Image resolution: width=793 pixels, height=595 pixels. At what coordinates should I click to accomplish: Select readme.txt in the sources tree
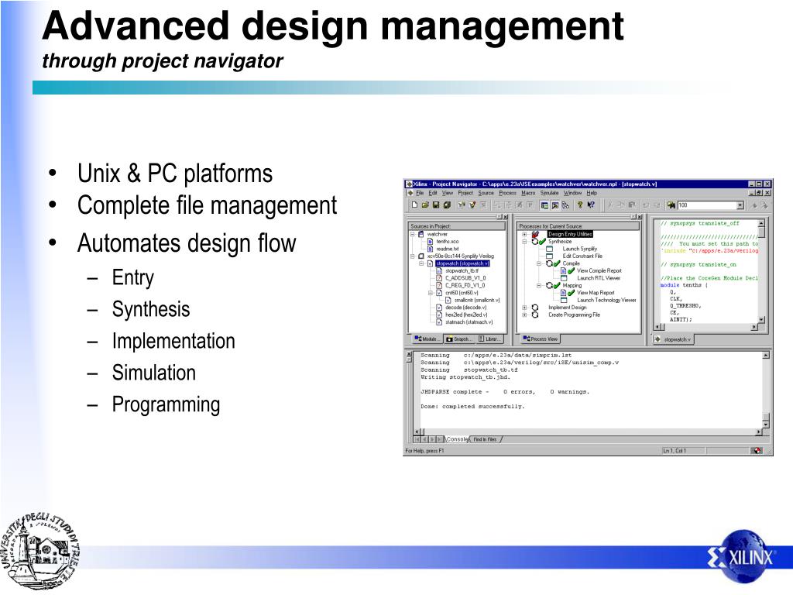click(448, 249)
